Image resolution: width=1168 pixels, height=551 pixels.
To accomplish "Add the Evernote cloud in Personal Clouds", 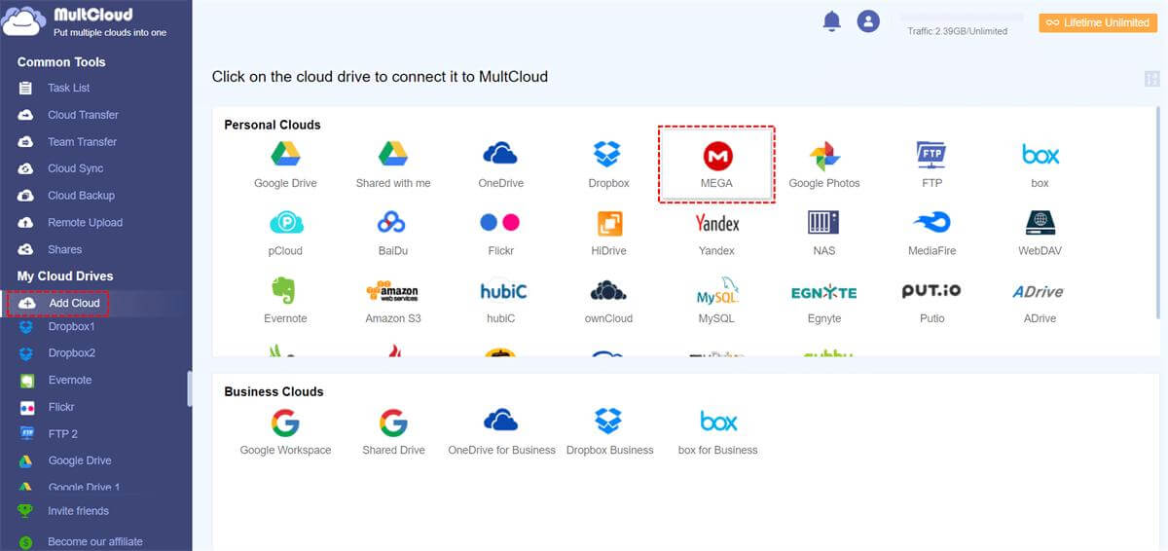I will (x=285, y=300).
